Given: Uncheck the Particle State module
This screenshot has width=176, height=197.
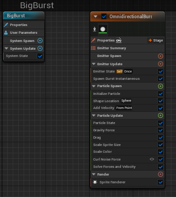Looking at the screenshot, I should coord(161,123).
